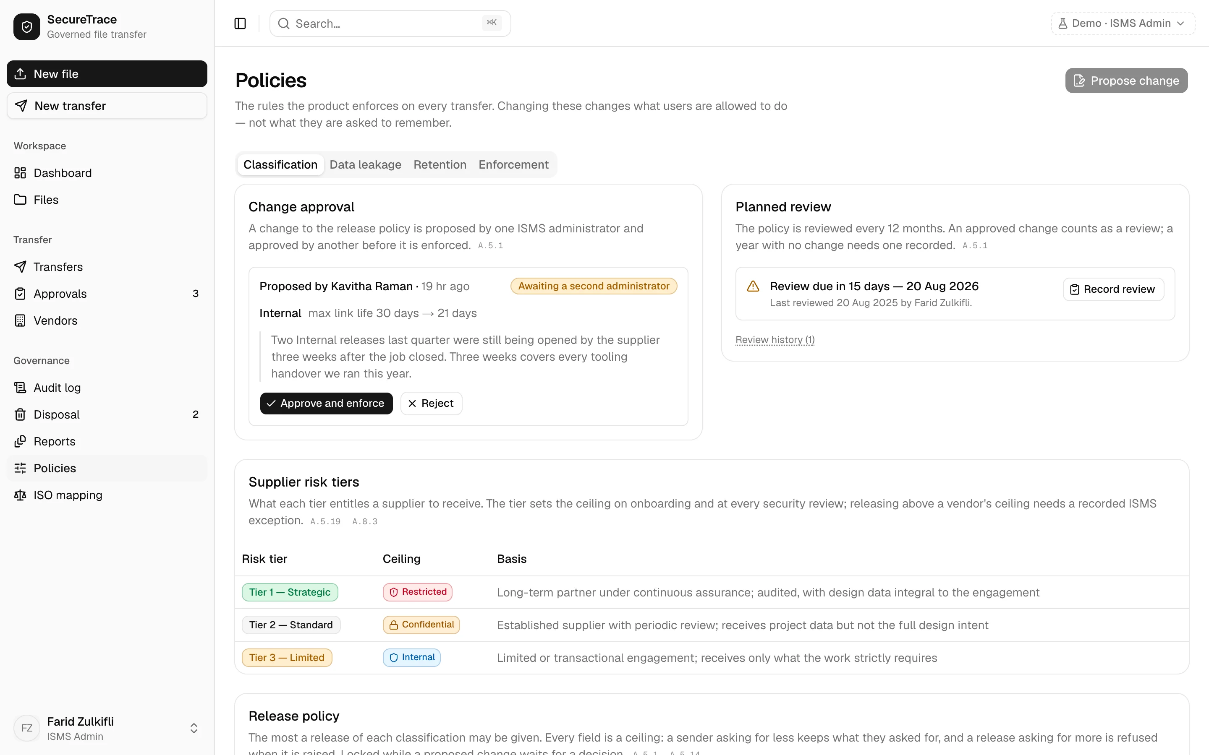Click the Disposal trash icon
The image size is (1209, 755).
pos(20,414)
